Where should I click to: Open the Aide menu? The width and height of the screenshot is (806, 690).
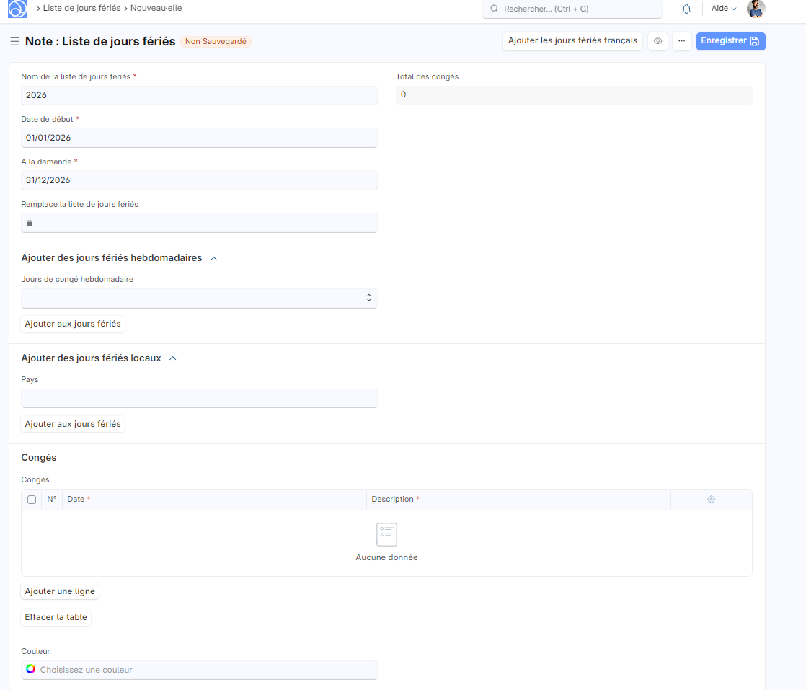tap(723, 9)
